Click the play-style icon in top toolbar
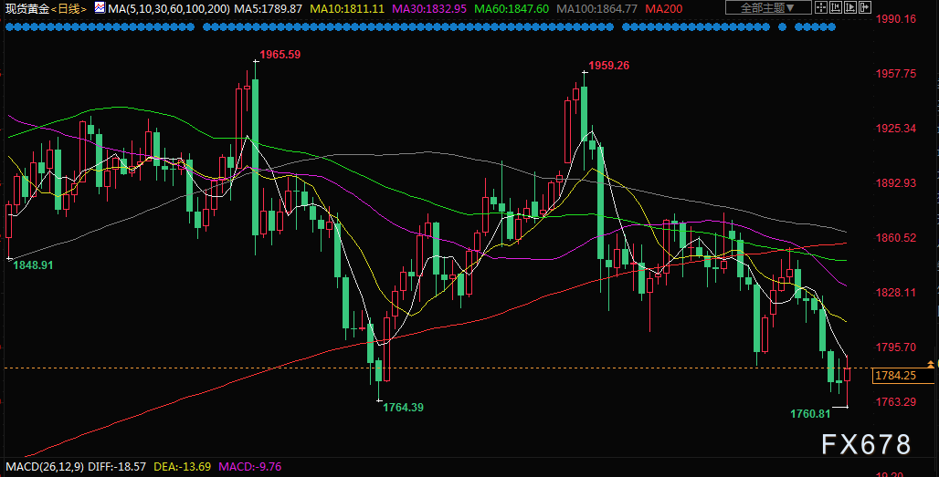The width and height of the screenshot is (939, 477). [x=851, y=8]
